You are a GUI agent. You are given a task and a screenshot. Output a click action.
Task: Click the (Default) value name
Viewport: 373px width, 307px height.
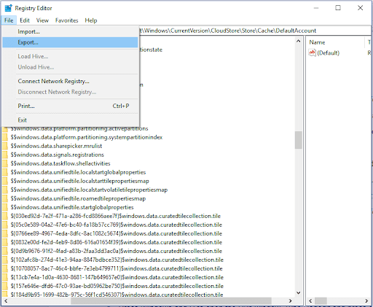point(328,53)
